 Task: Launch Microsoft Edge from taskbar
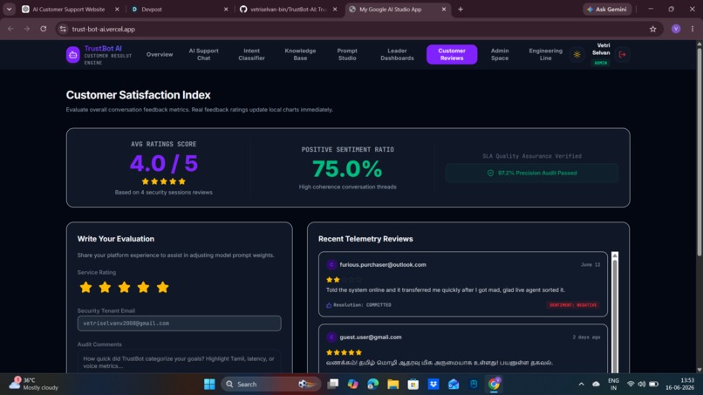[x=373, y=385]
